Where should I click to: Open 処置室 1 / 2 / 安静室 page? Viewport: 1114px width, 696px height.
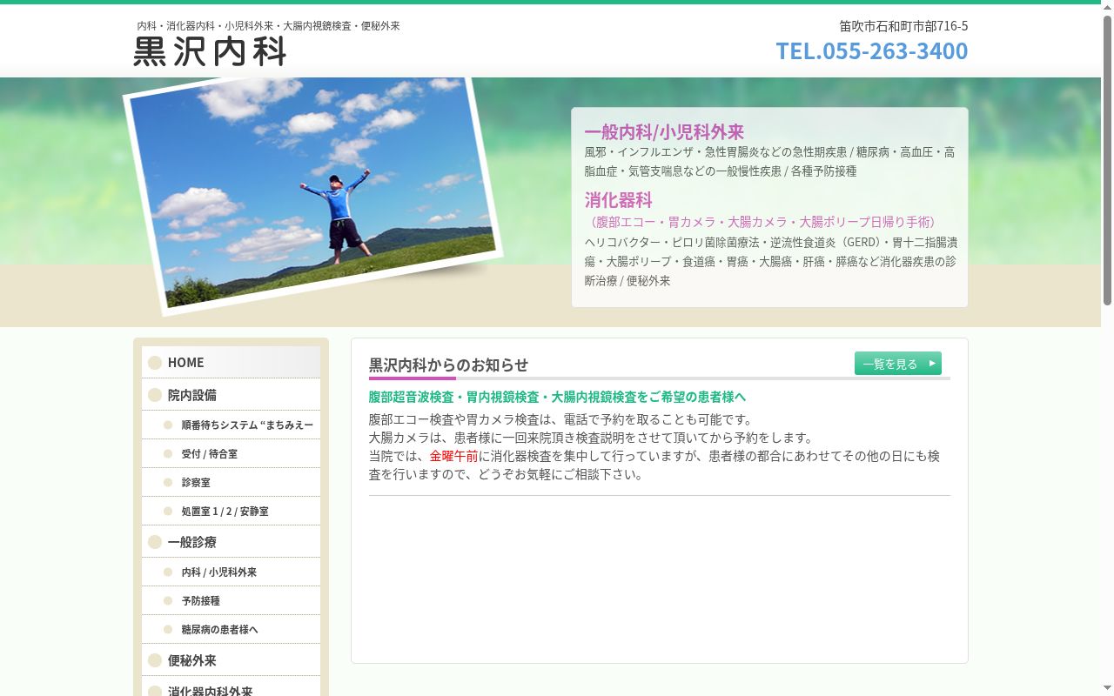231,511
